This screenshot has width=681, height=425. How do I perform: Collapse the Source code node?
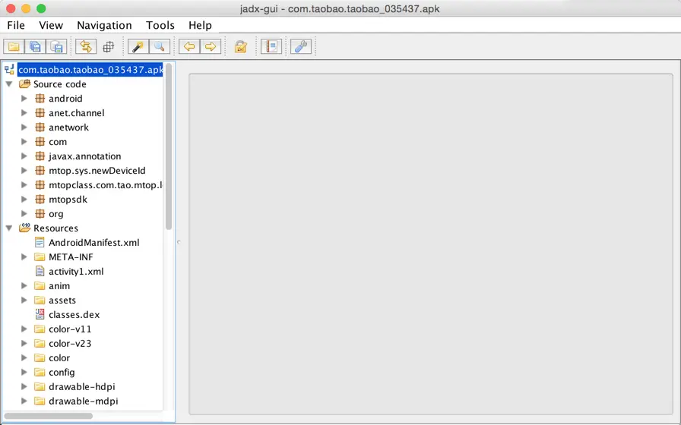click(9, 84)
